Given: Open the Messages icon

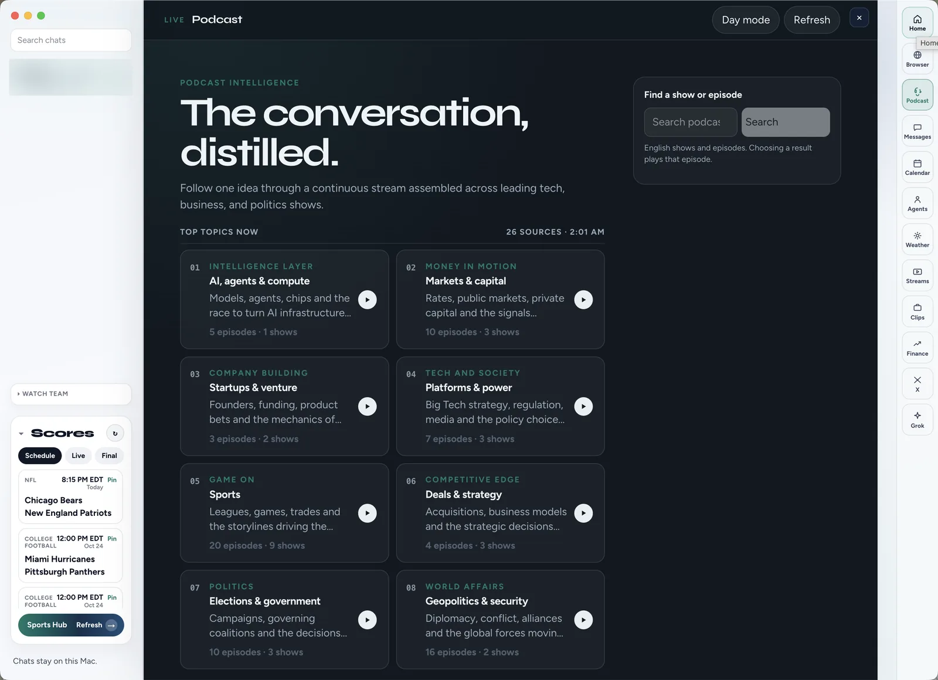Looking at the screenshot, I should point(917,131).
